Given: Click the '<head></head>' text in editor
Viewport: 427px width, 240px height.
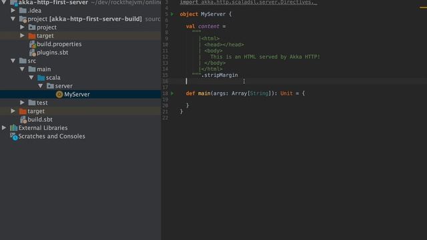Looking at the screenshot, I should (x=224, y=45).
